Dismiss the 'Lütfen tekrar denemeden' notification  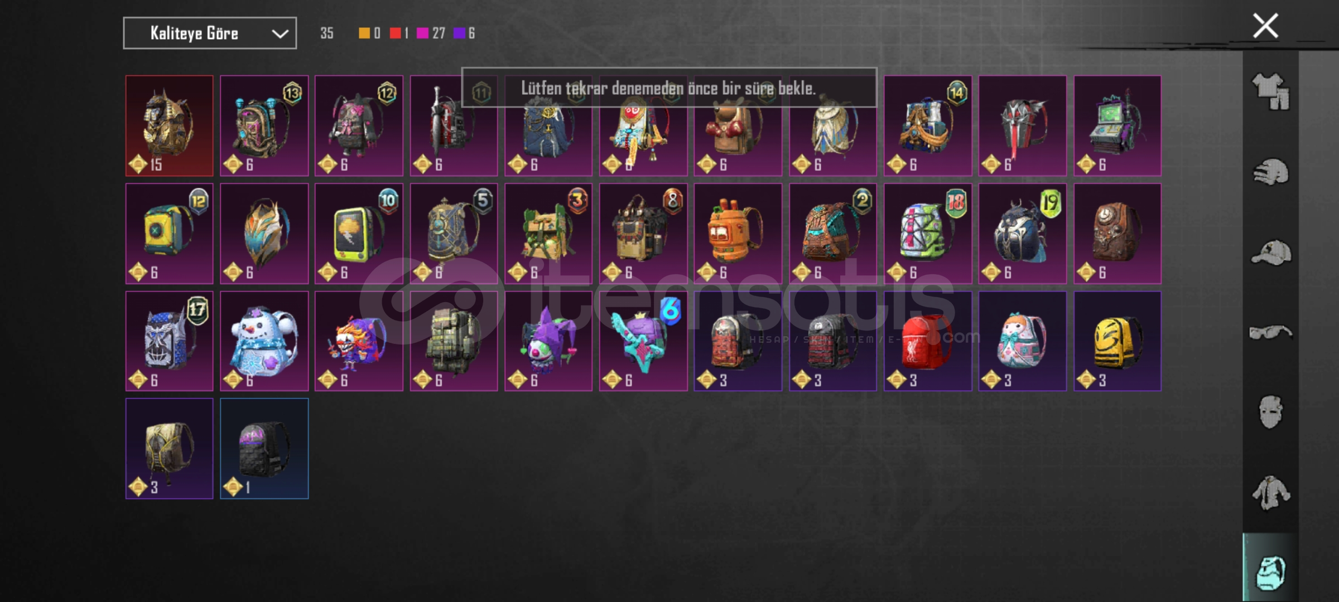669,88
